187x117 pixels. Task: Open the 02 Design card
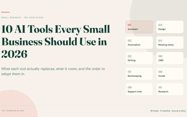[170, 27]
